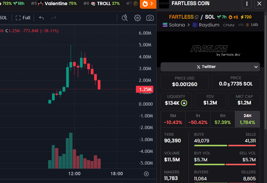
Task: Click the TXNS 90,390 value
Action: click(x=173, y=141)
